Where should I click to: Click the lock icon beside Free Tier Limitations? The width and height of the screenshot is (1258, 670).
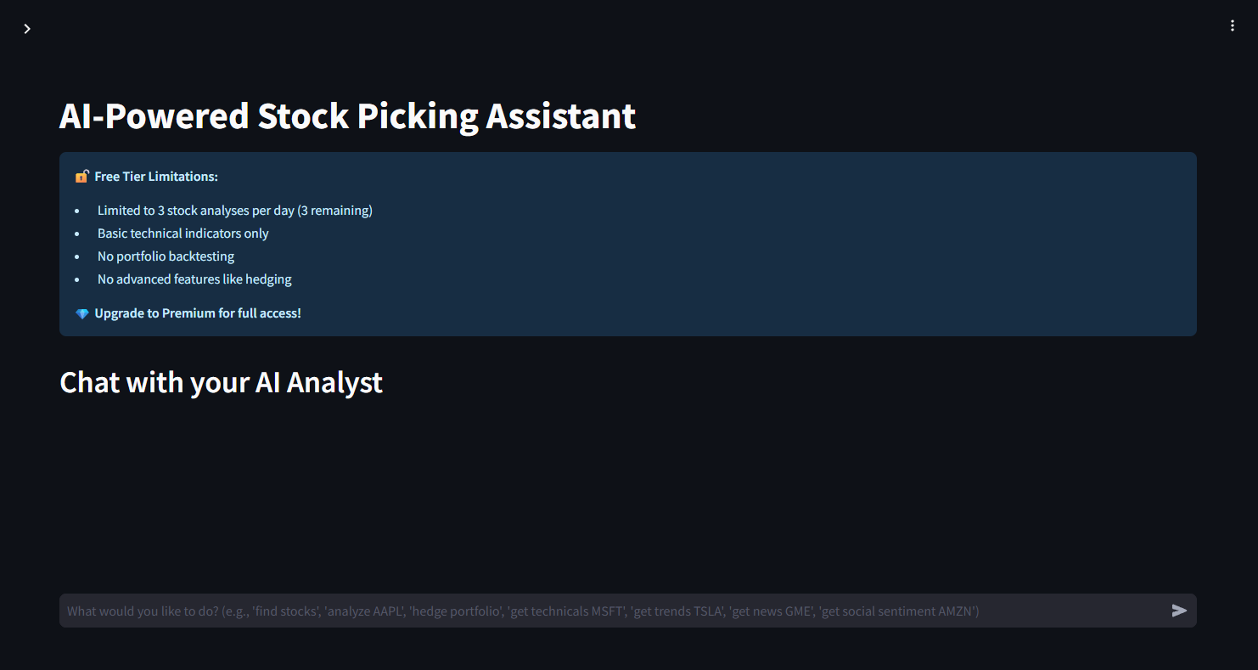pyautogui.click(x=82, y=177)
